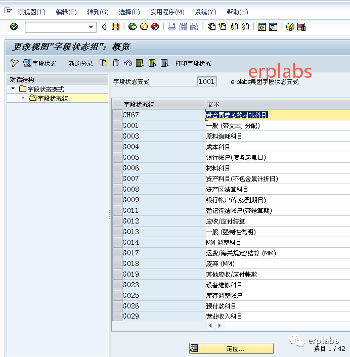Click the Copy As icon
Image resolution: width=350 pixels, height=357 pixels.
tap(103, 63)
